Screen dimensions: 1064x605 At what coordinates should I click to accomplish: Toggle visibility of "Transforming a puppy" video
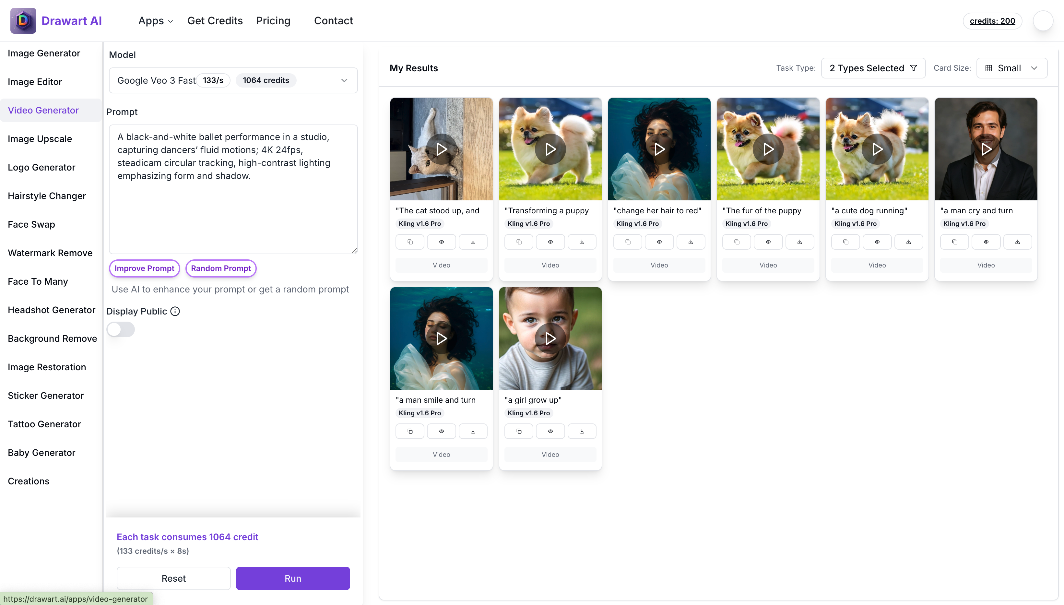point(550,242)
